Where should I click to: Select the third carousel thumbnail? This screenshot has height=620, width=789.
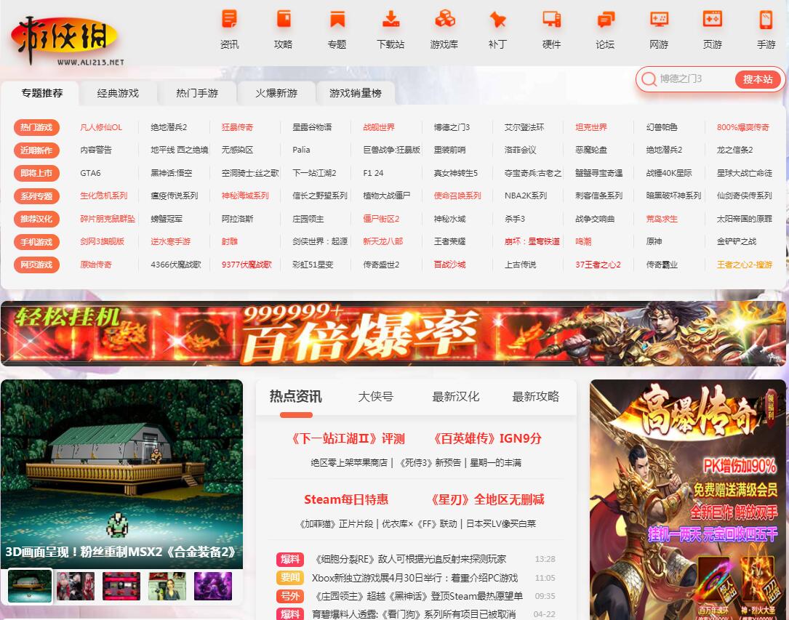click(121, 586)
